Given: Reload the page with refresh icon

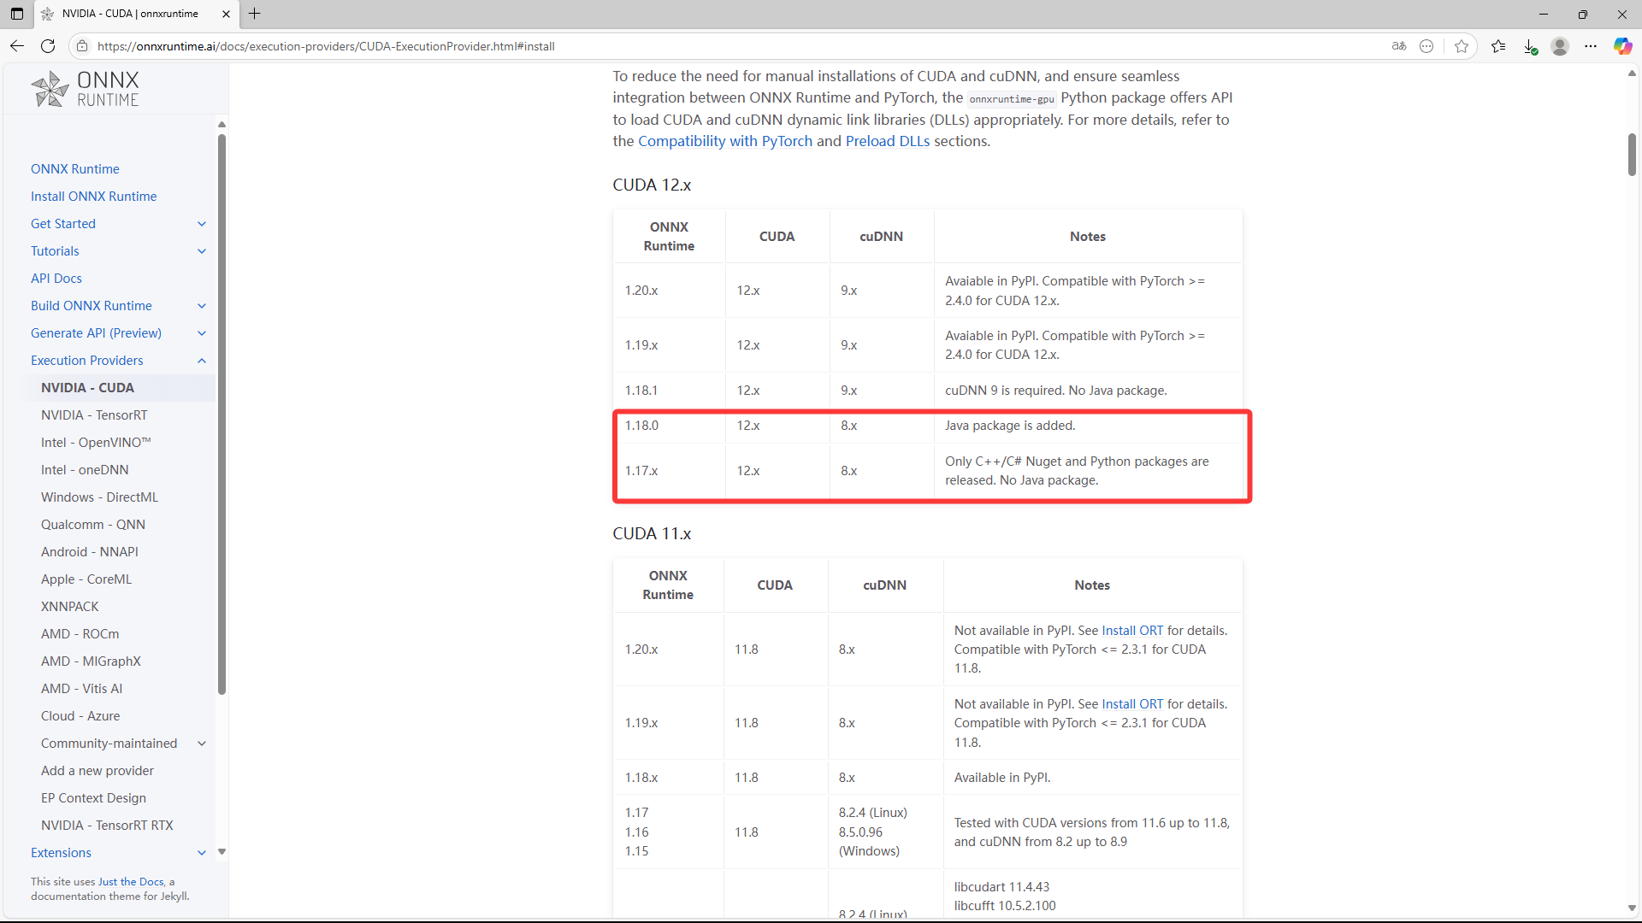Looking at the screenshot, I should point(48,46).
